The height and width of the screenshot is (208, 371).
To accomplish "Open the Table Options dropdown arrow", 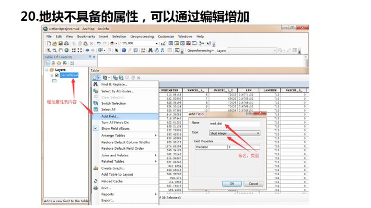I will (x=99, y=78).
